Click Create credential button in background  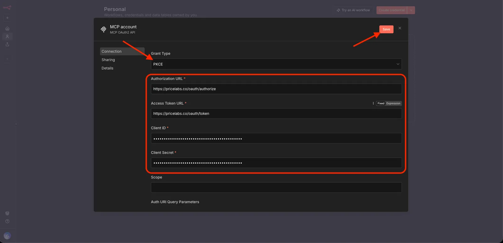pyautogui.click(x=392, y=10)
